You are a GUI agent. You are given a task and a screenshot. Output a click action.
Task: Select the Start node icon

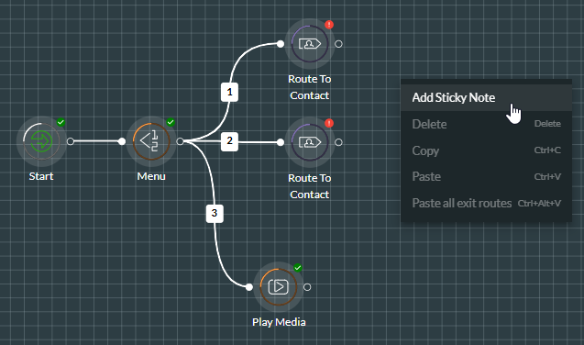[41, 141]
